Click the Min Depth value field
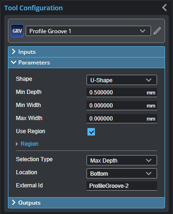 pos(122,93)
